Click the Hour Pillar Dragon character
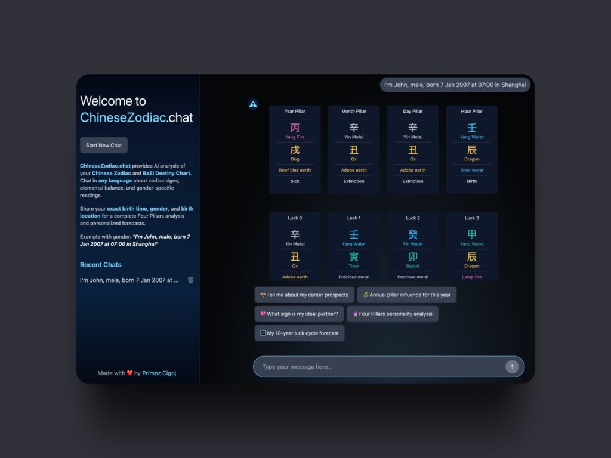Screen dimensions: 611x458 pos(472,150)
